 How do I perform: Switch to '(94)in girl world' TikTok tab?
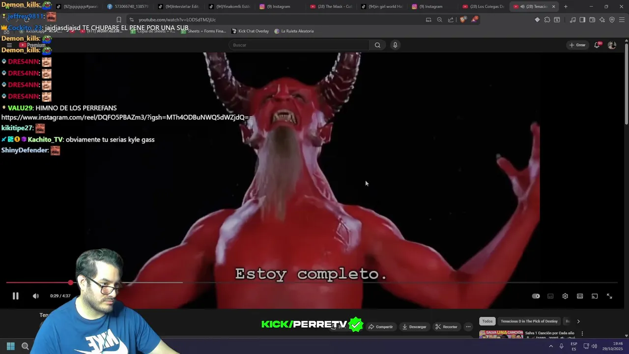click(382, 6)
